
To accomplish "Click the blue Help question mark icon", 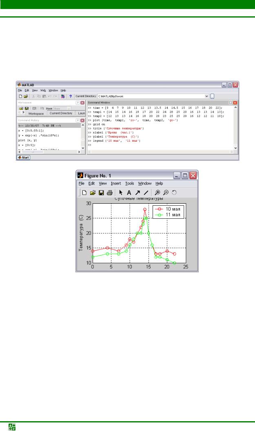I will (70, 96).
